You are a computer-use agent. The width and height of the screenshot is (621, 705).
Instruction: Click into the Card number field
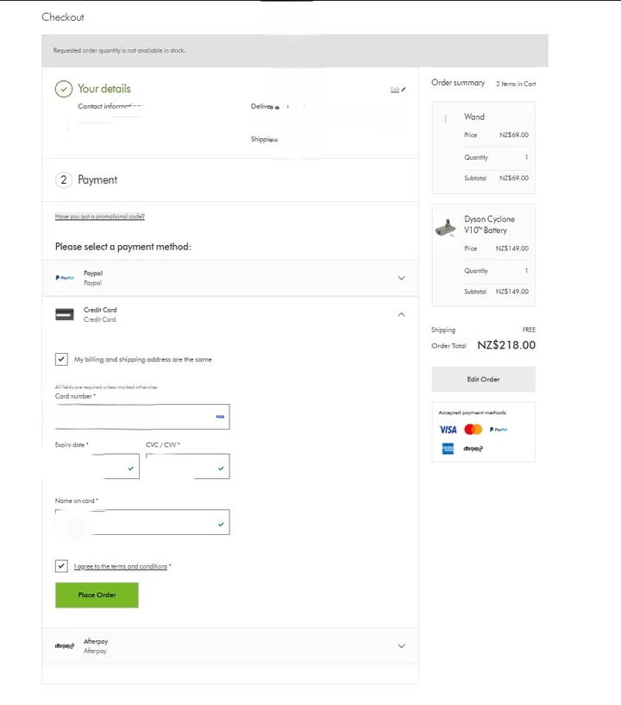pos(134,417)
